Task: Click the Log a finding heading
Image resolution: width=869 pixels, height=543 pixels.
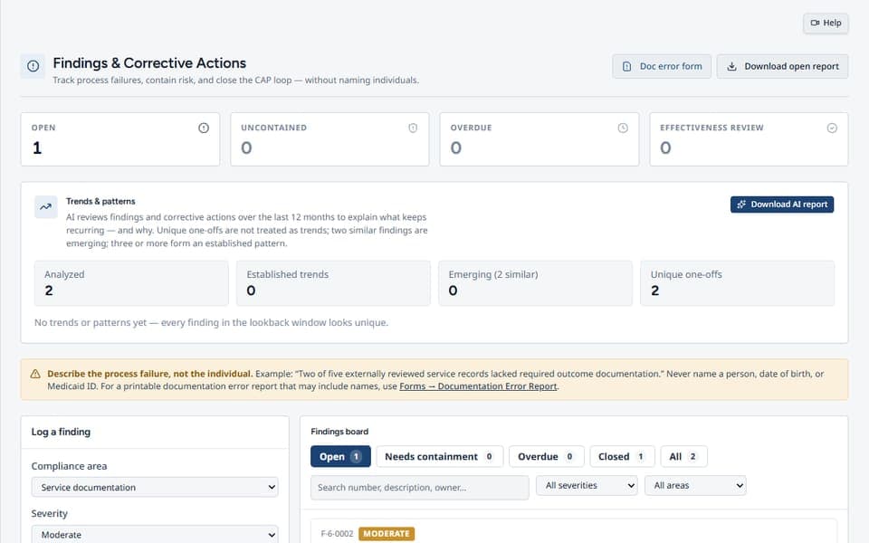Action: (x=61, y=432)
